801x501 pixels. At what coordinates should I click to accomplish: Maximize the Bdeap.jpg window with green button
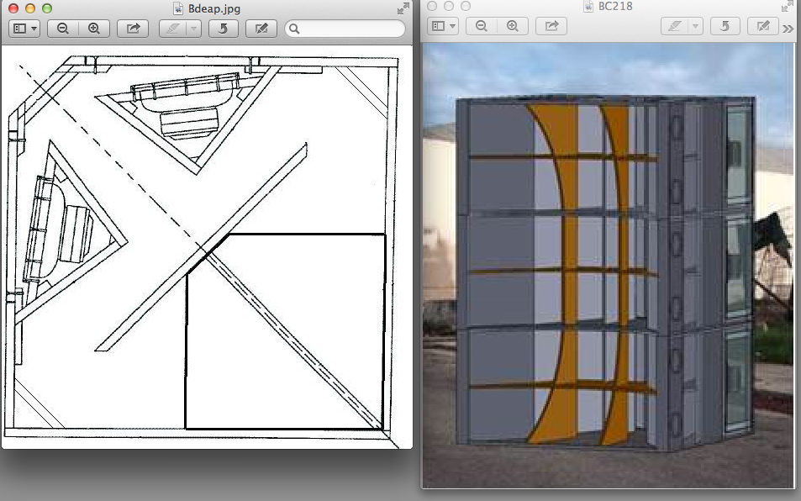[x=47, y=8]
